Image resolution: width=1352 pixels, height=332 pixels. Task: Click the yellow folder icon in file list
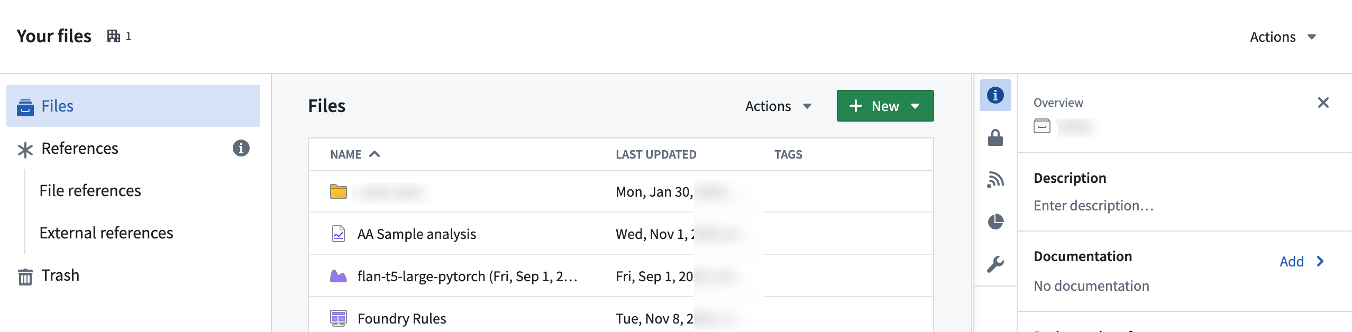pyautogui.click(x=338, y=191)
